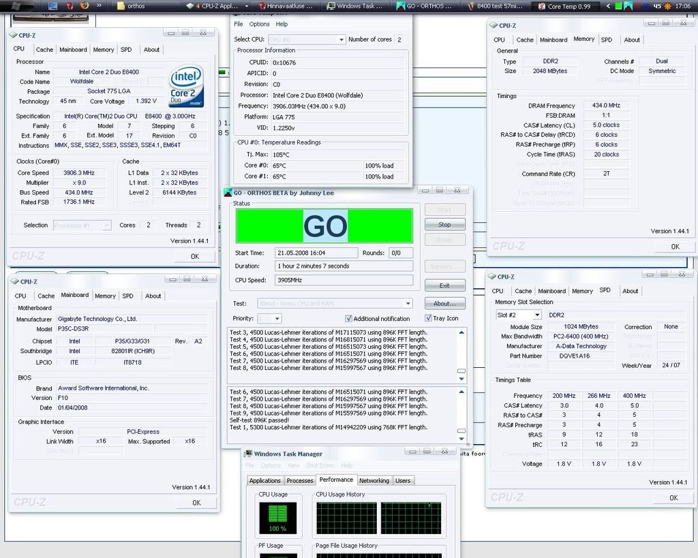Click the Orthos About... button
The height and width of the screenshot is (558, 698).
[444, 303]
